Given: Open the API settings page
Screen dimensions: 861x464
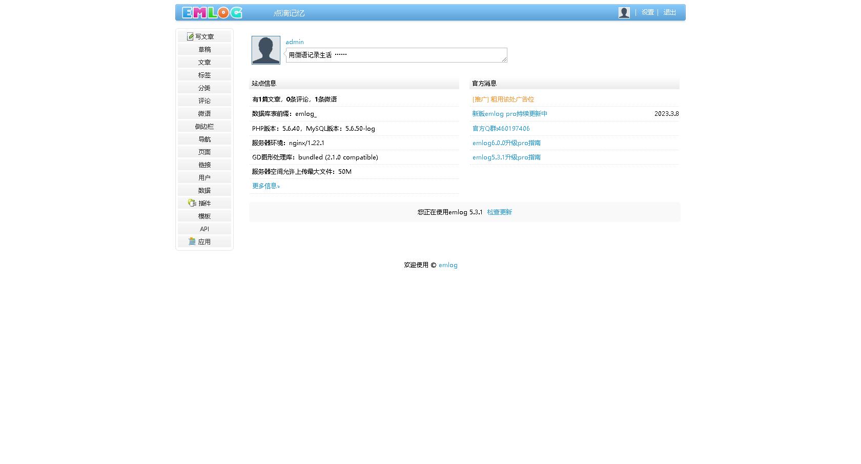Looking at the screenshot, I should 204,229.
